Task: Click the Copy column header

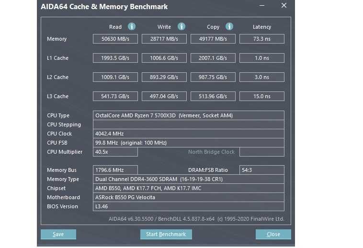Action: click(213, 27)
